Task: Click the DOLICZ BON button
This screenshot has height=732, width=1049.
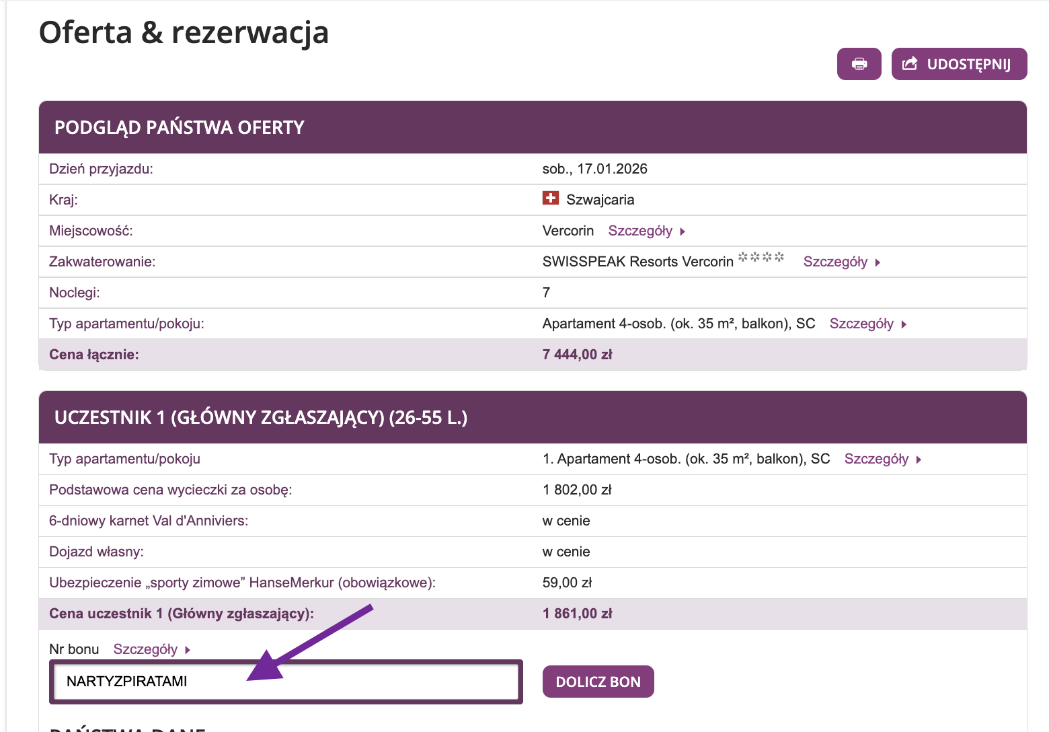Action: click(598, 681)
